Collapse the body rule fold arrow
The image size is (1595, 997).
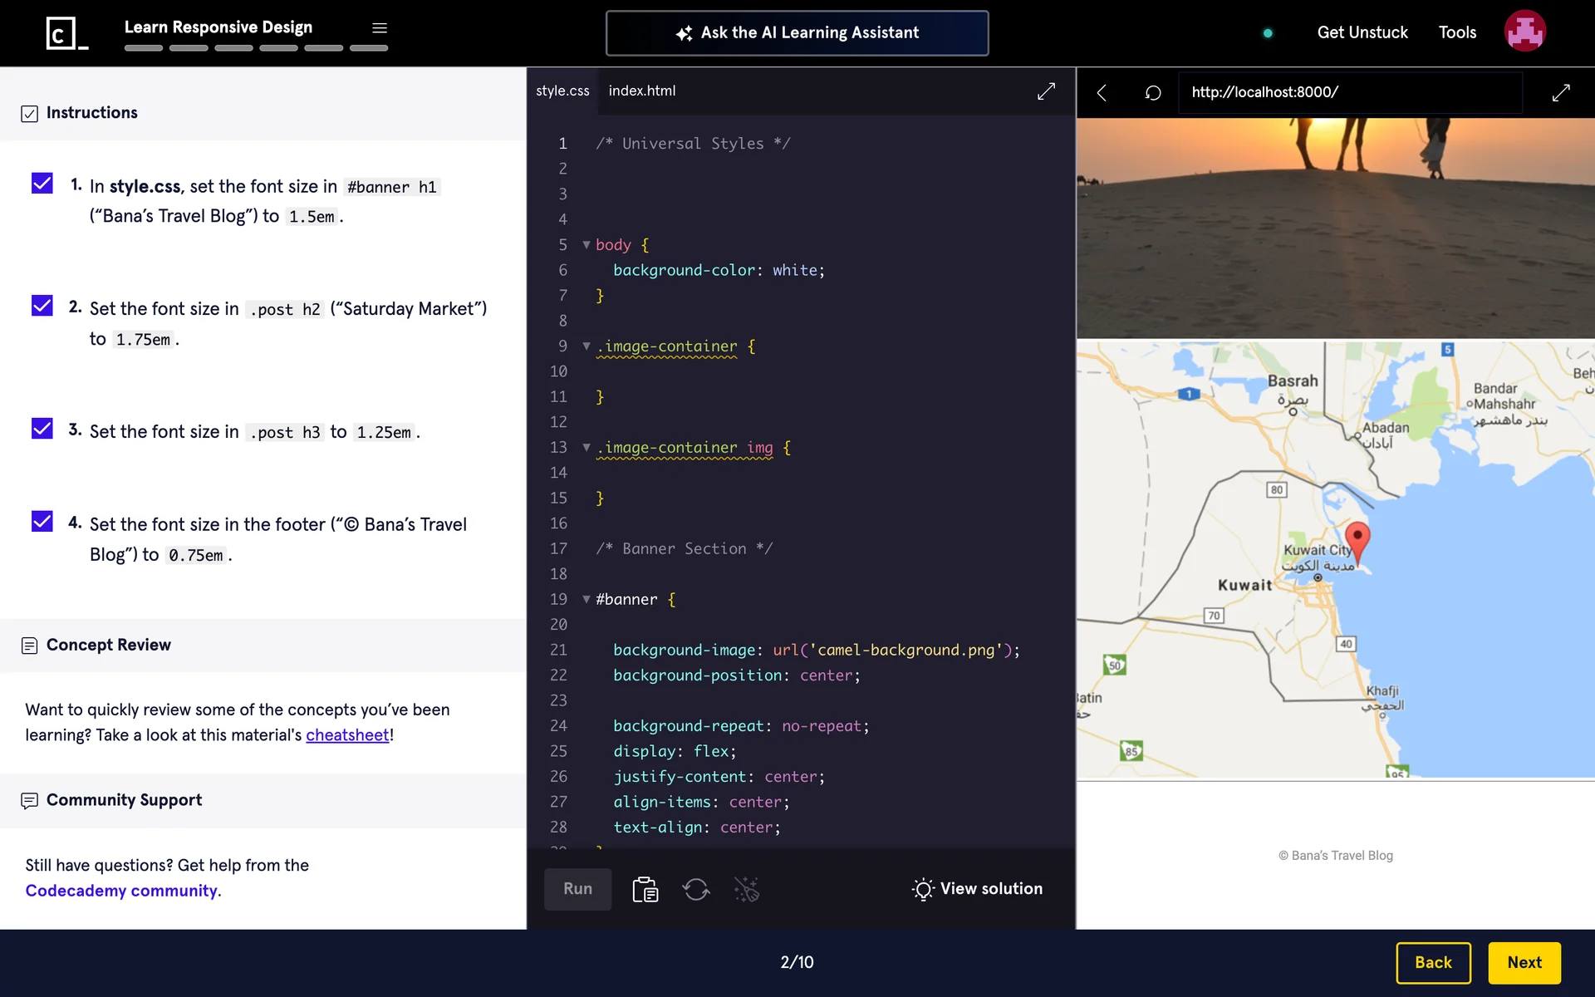coord(586,245)
